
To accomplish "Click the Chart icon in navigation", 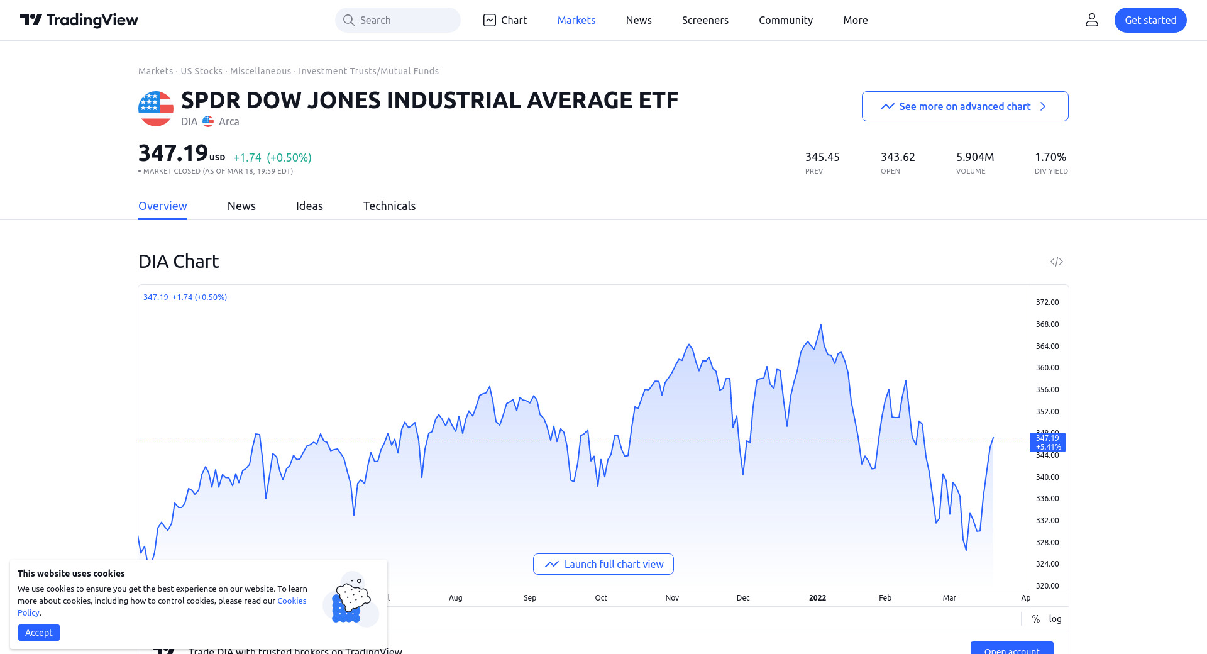I will pos(490,20).
